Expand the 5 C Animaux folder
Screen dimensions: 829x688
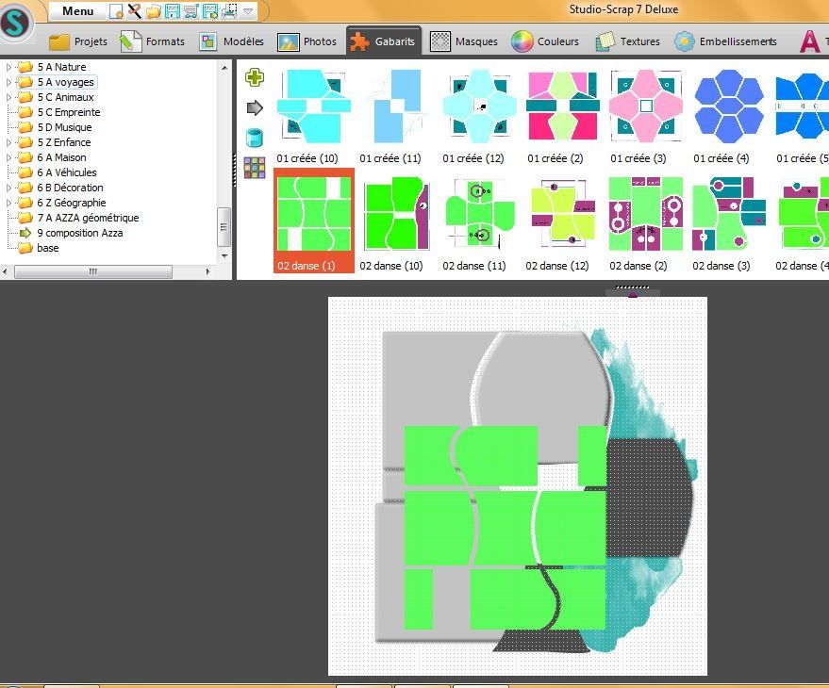pos(8,97)
